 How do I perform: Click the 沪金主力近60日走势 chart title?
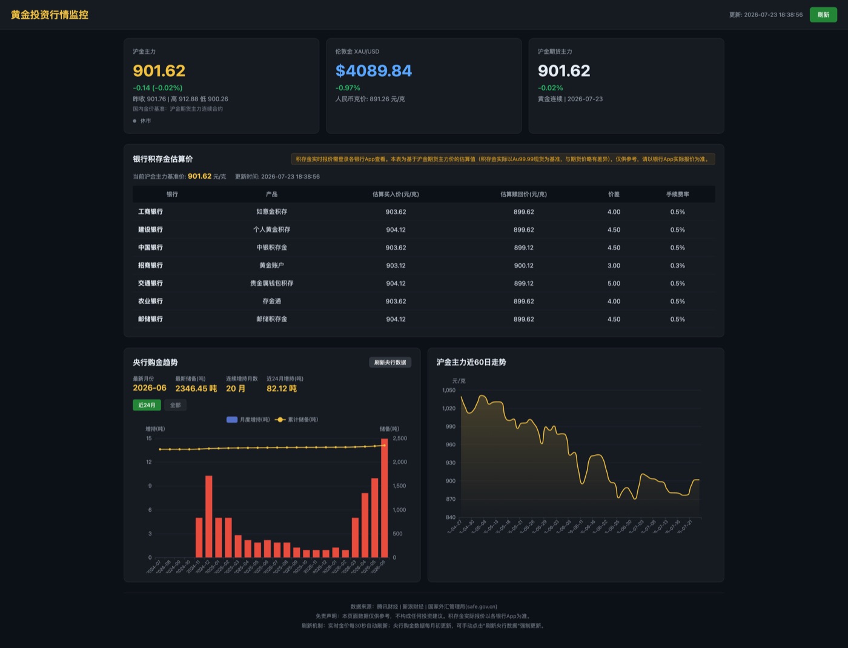(471, 362)
